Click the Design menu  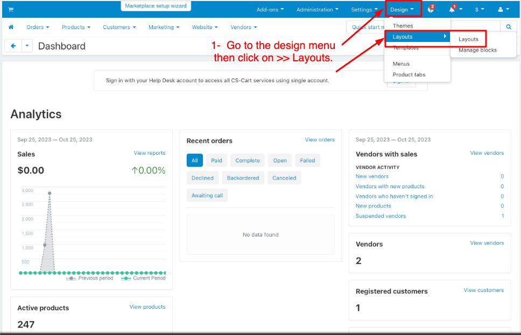(402, 9)
